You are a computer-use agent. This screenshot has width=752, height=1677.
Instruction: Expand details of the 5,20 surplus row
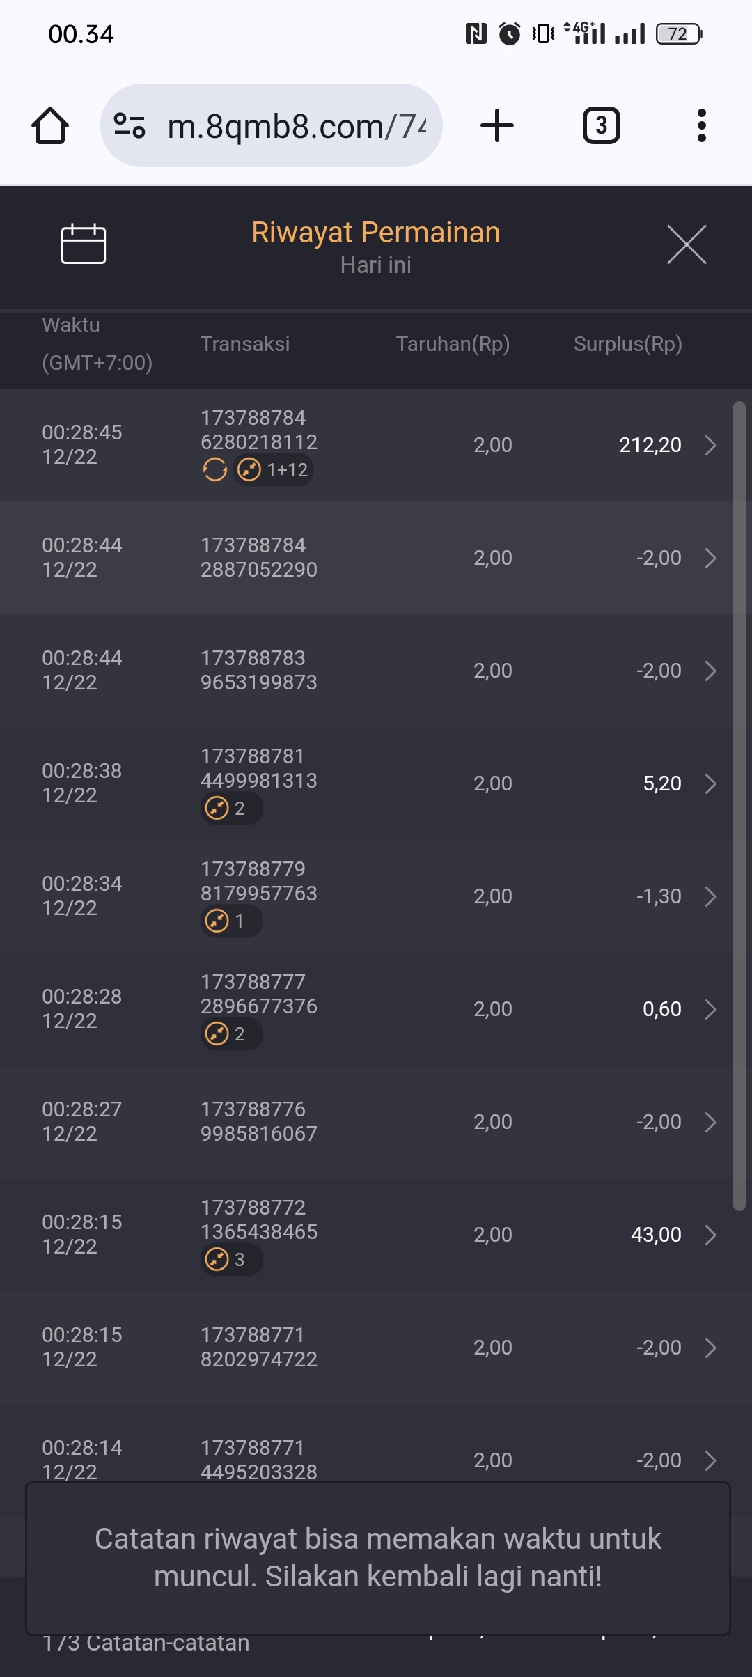point(710,783)
